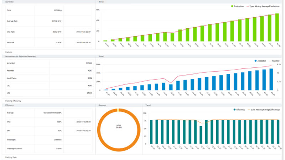Click the Max Rate timestamp cell
The width and height of the screenshot is (285, 160).
click(83, 32)
